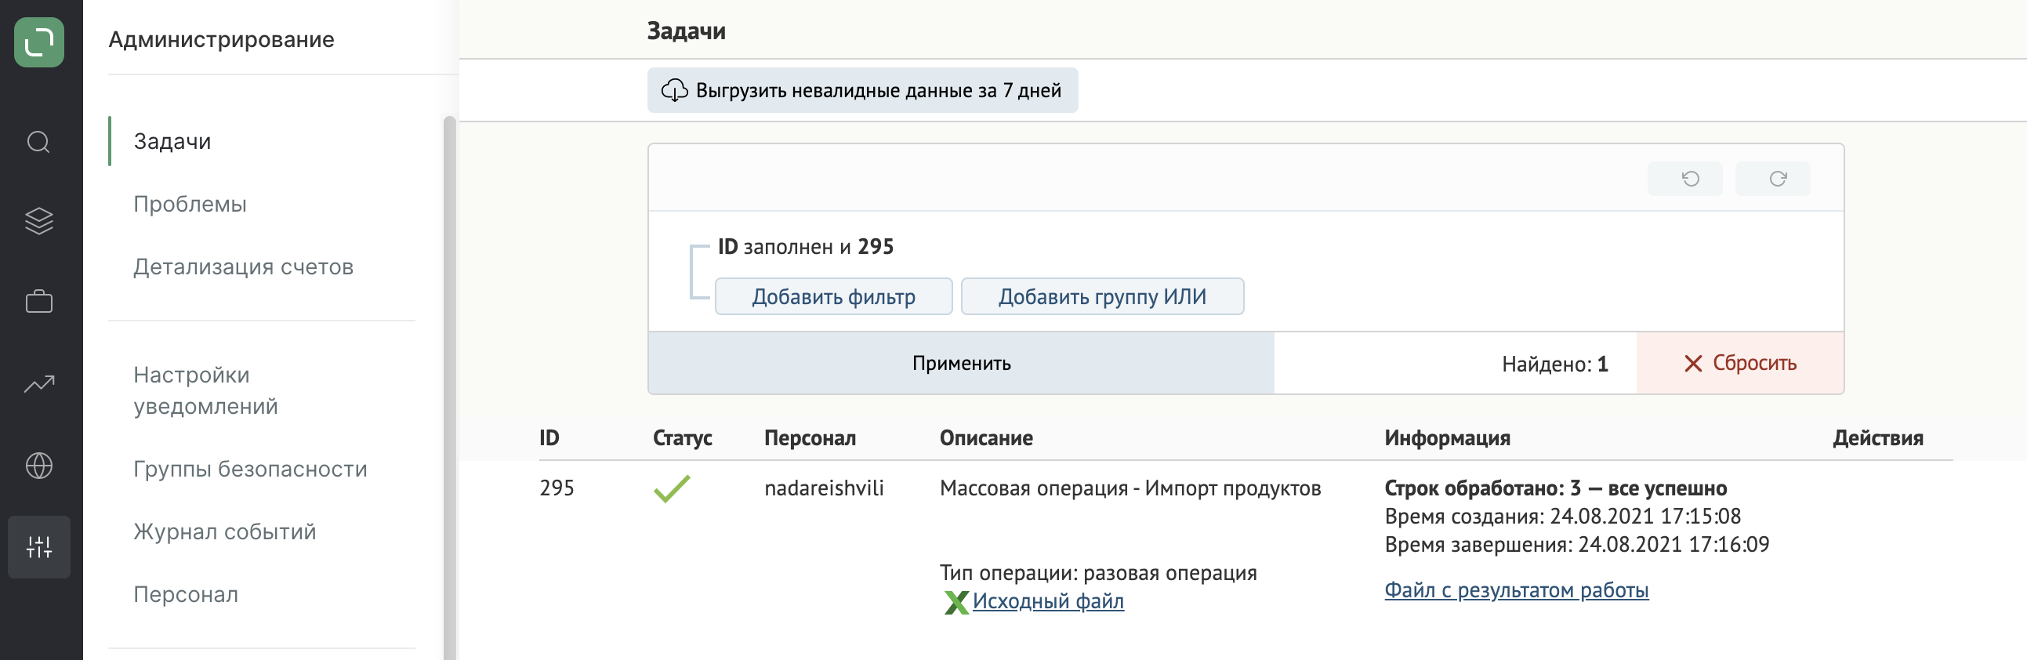Image resolution: width=2027 pixels, height=660 pixels.
Task: Open the globe icon in the sidebar
Action: click(x=38, y=466)
